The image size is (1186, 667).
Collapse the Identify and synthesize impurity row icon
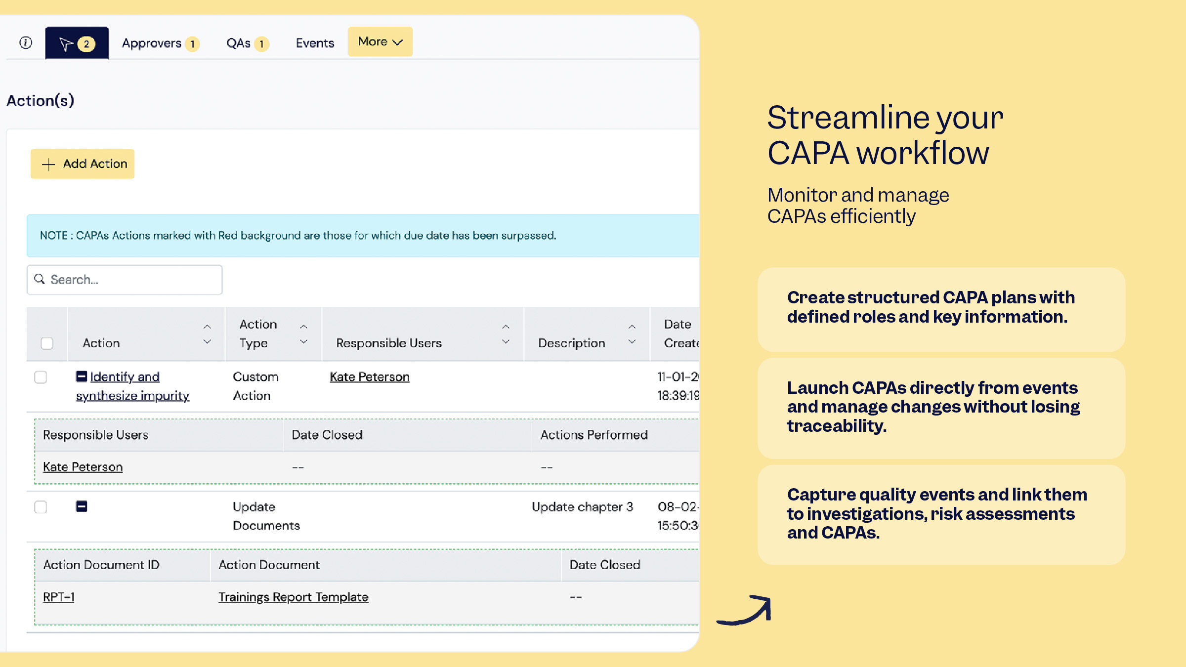point(82,376)
